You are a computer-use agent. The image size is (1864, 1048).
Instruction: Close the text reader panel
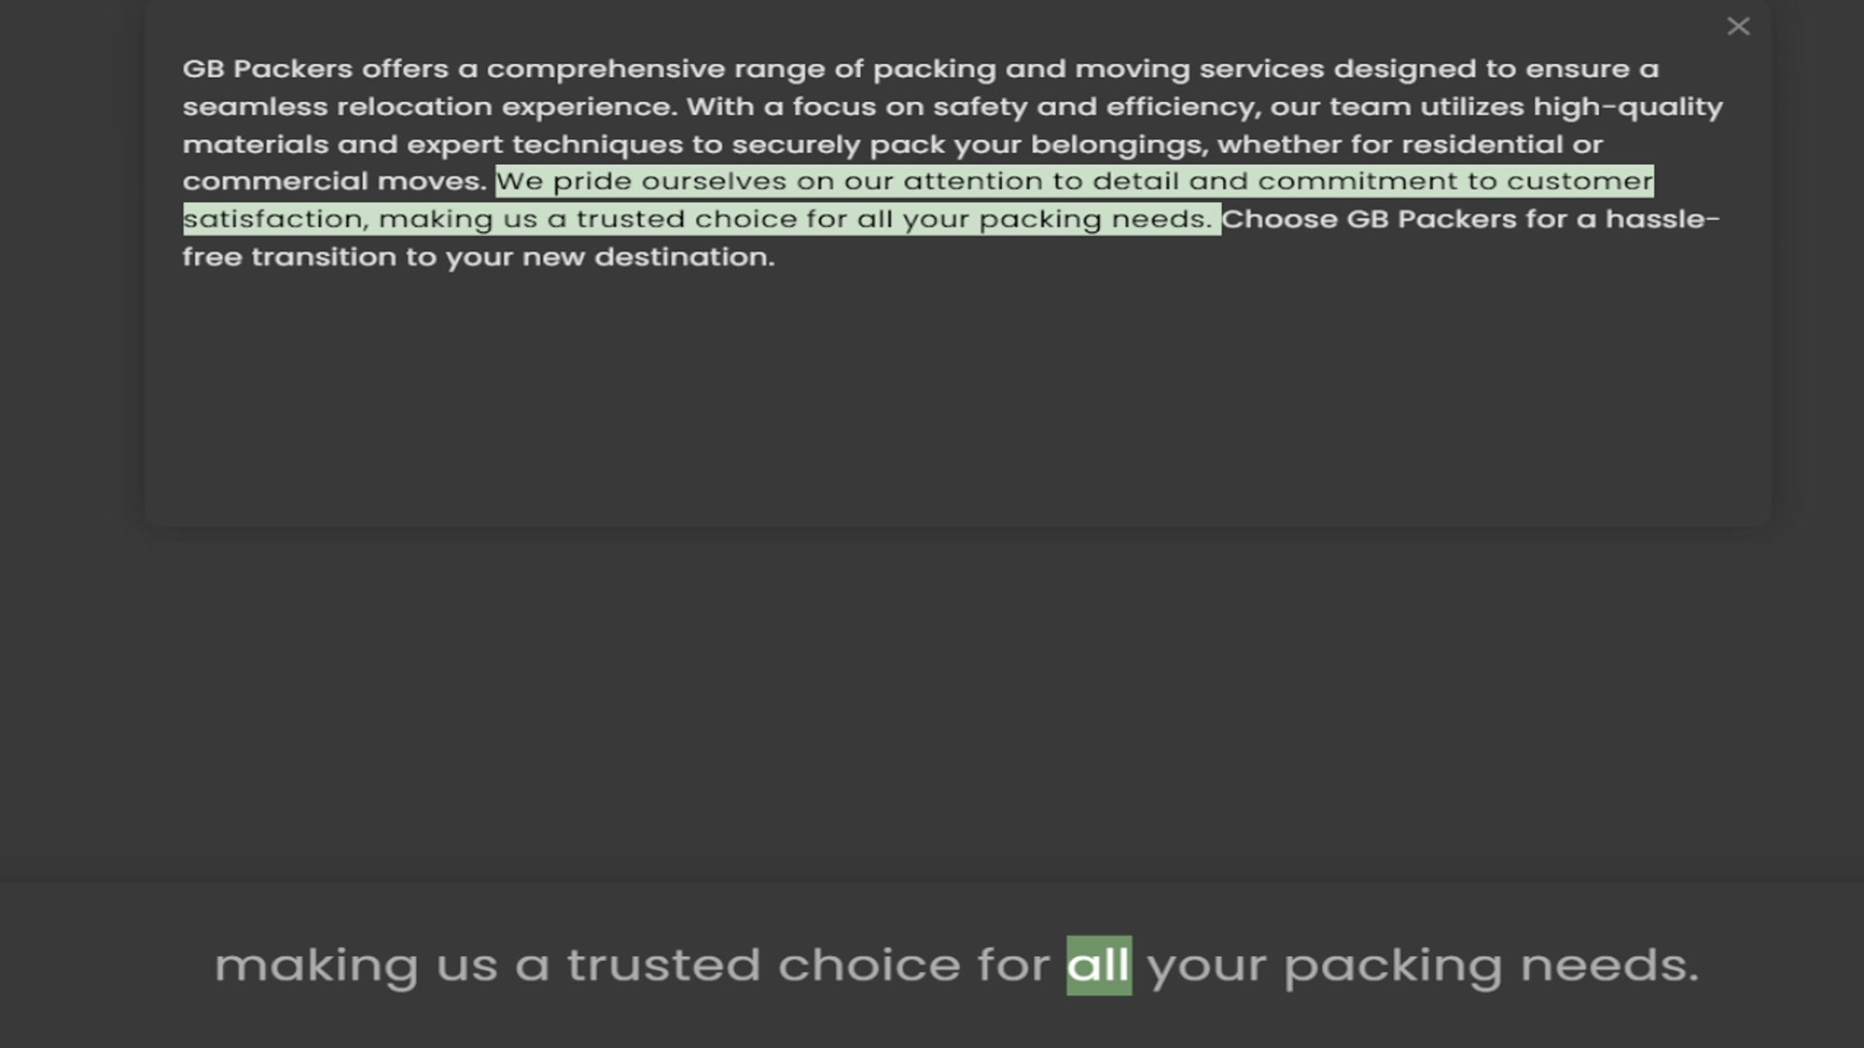point(1738,27)
